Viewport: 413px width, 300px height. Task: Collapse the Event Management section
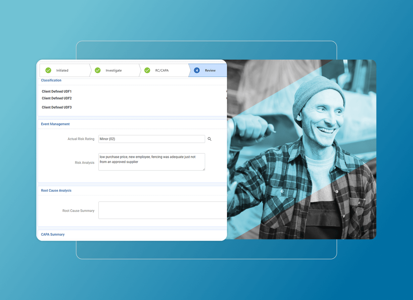(55, 124)
